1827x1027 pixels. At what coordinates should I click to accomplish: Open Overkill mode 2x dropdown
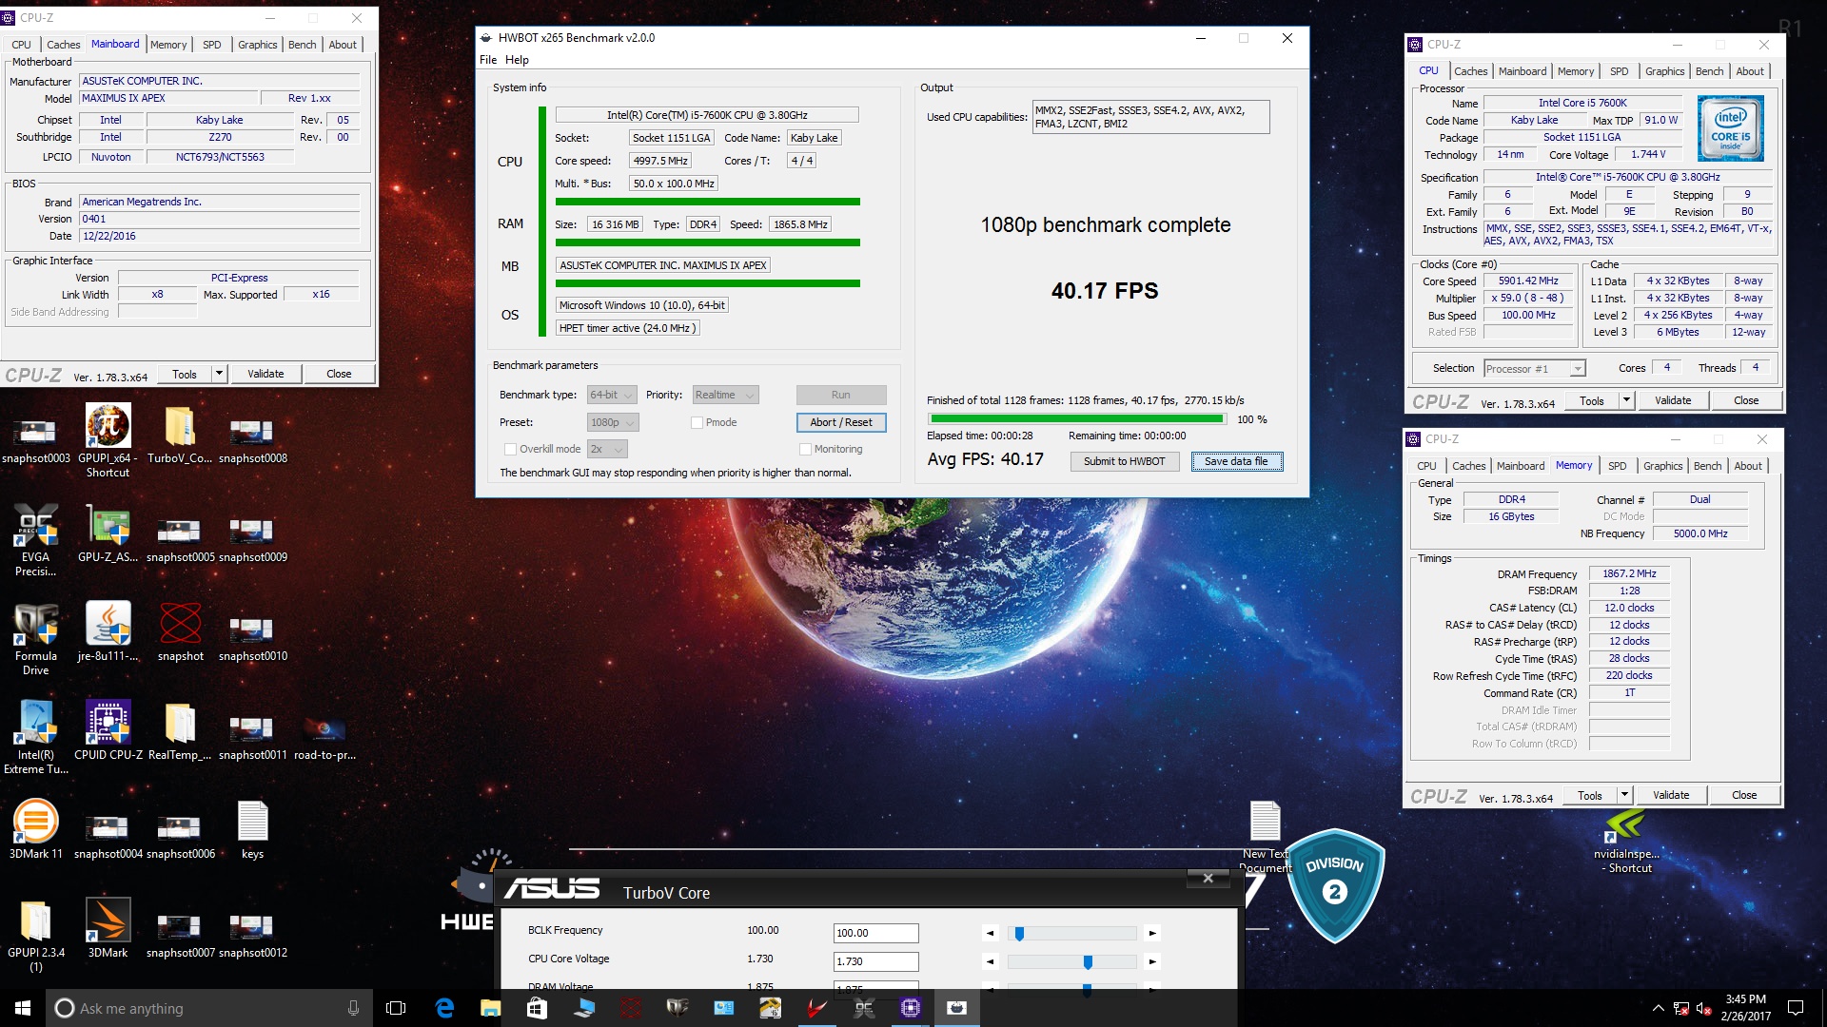tap(607, 449)
